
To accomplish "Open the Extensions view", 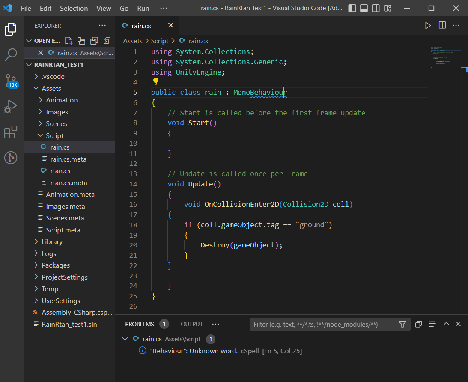I will [x=11, y=132].
